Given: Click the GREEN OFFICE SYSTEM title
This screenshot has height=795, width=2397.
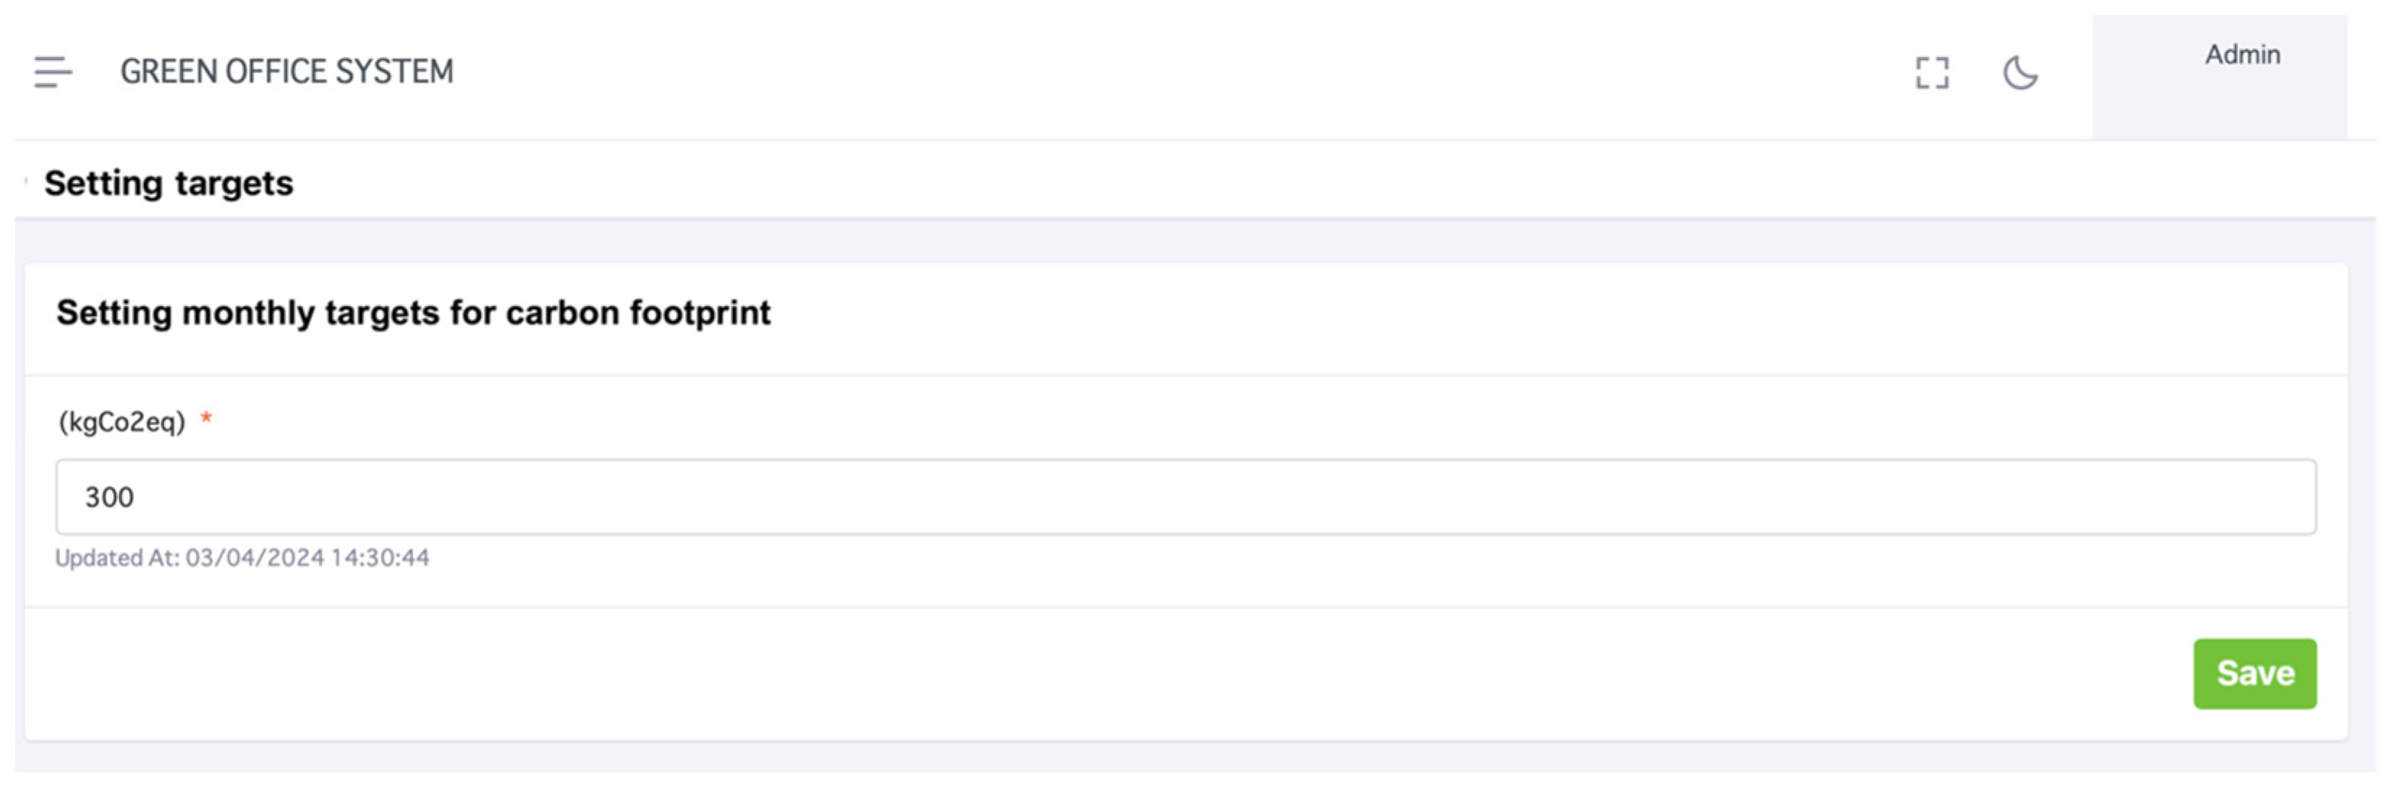Looking at the screenshot, I should click(x=287, y=72).
